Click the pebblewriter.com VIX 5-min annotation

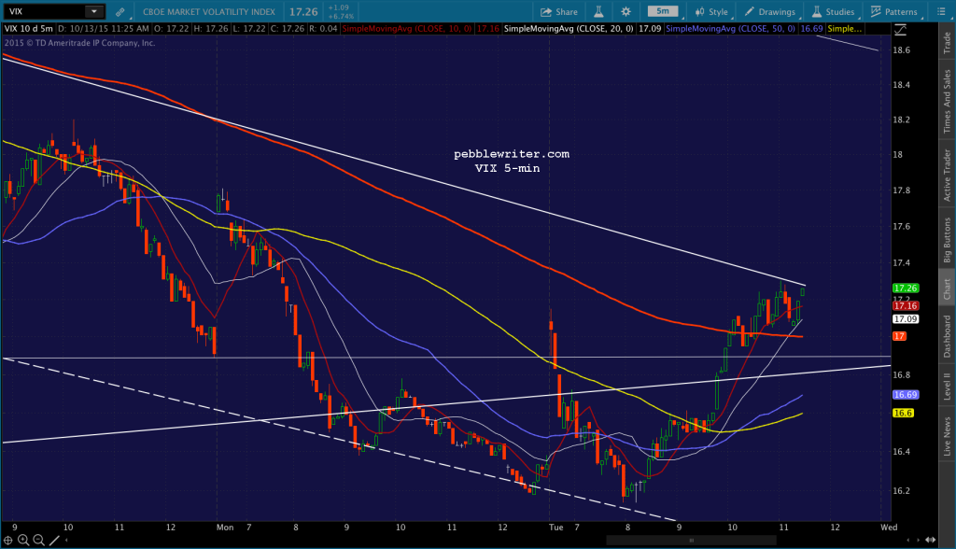coord(512,161)
